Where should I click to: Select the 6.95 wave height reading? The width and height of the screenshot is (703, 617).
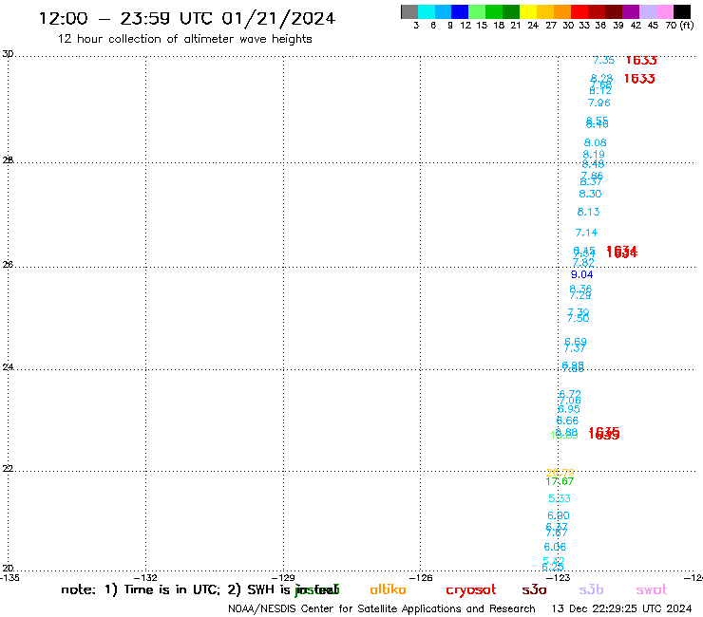[x=569, y=409]
